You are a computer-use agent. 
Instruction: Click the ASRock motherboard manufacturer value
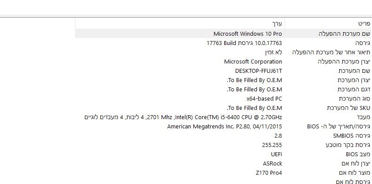tap(272, 164)
